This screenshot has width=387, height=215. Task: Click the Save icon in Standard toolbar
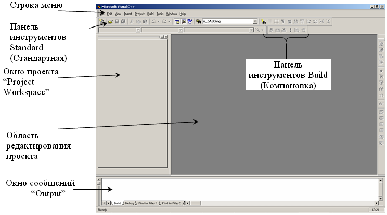click(x=117, y=22)
